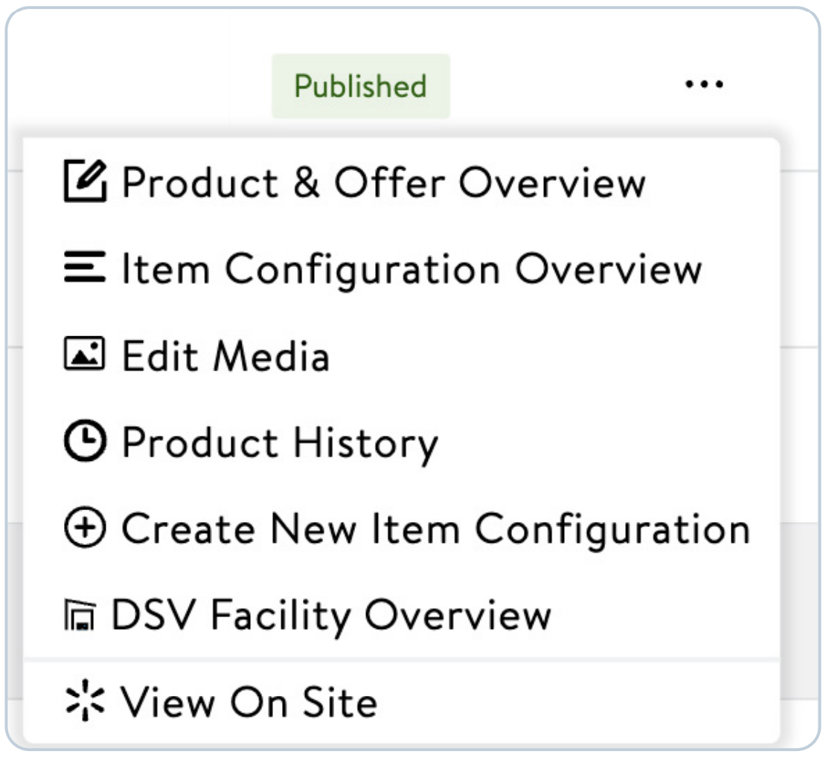Click the Published status badge
The image size is (826, 757).
coord(361,86)
